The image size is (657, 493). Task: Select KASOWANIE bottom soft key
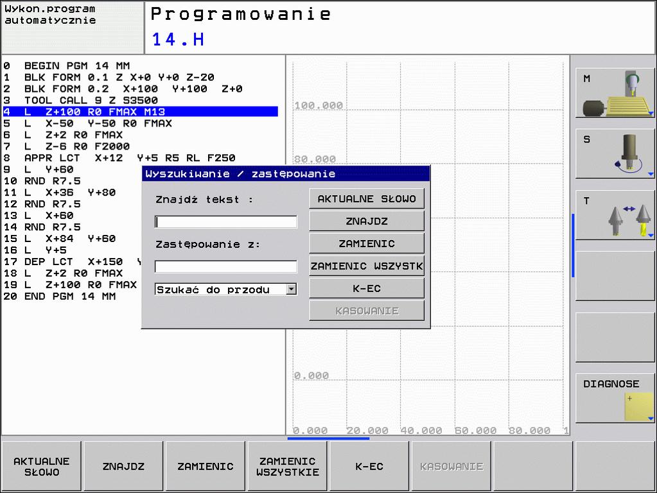(x=451, y=466)
